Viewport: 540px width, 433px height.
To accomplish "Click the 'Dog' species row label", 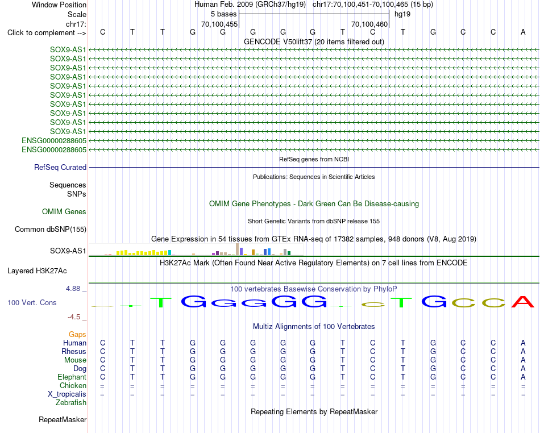I will coord(80,369).
